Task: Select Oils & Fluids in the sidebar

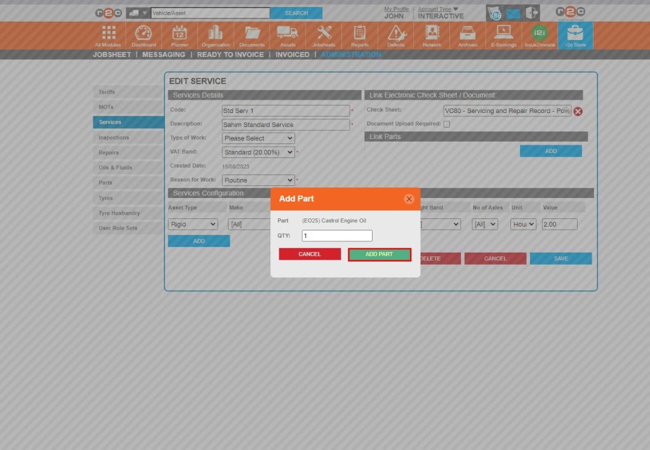Action: 128,168
